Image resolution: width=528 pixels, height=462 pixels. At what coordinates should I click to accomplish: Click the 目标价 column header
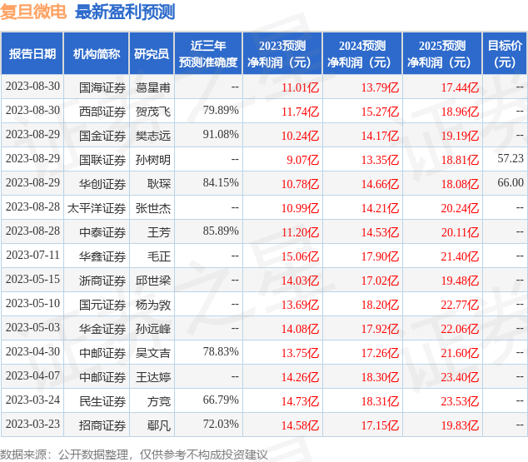click(505, 53)
